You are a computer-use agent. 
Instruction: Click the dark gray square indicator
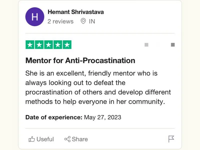click(x=173, y=45)
